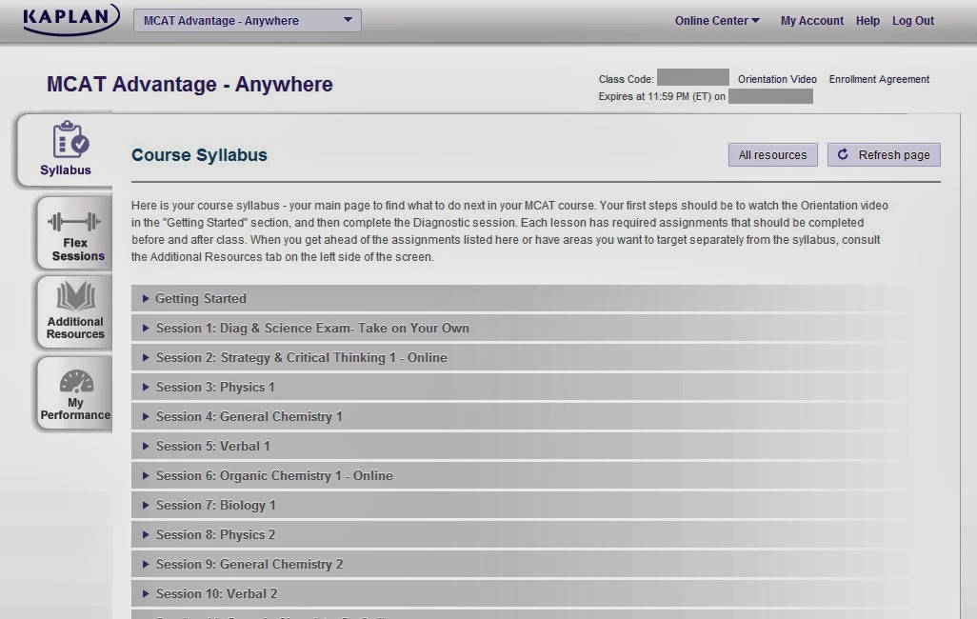Click 'Session 6: Organic Chemistry 1 - Online' title
This screenshot has width=977, height=619.
pos(274,475)
